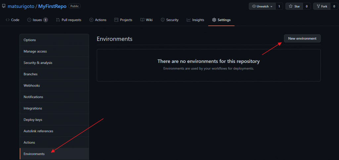Click 'There are no environments' message
The height and width of the screenshot is (160, 339).
[209, 61]
